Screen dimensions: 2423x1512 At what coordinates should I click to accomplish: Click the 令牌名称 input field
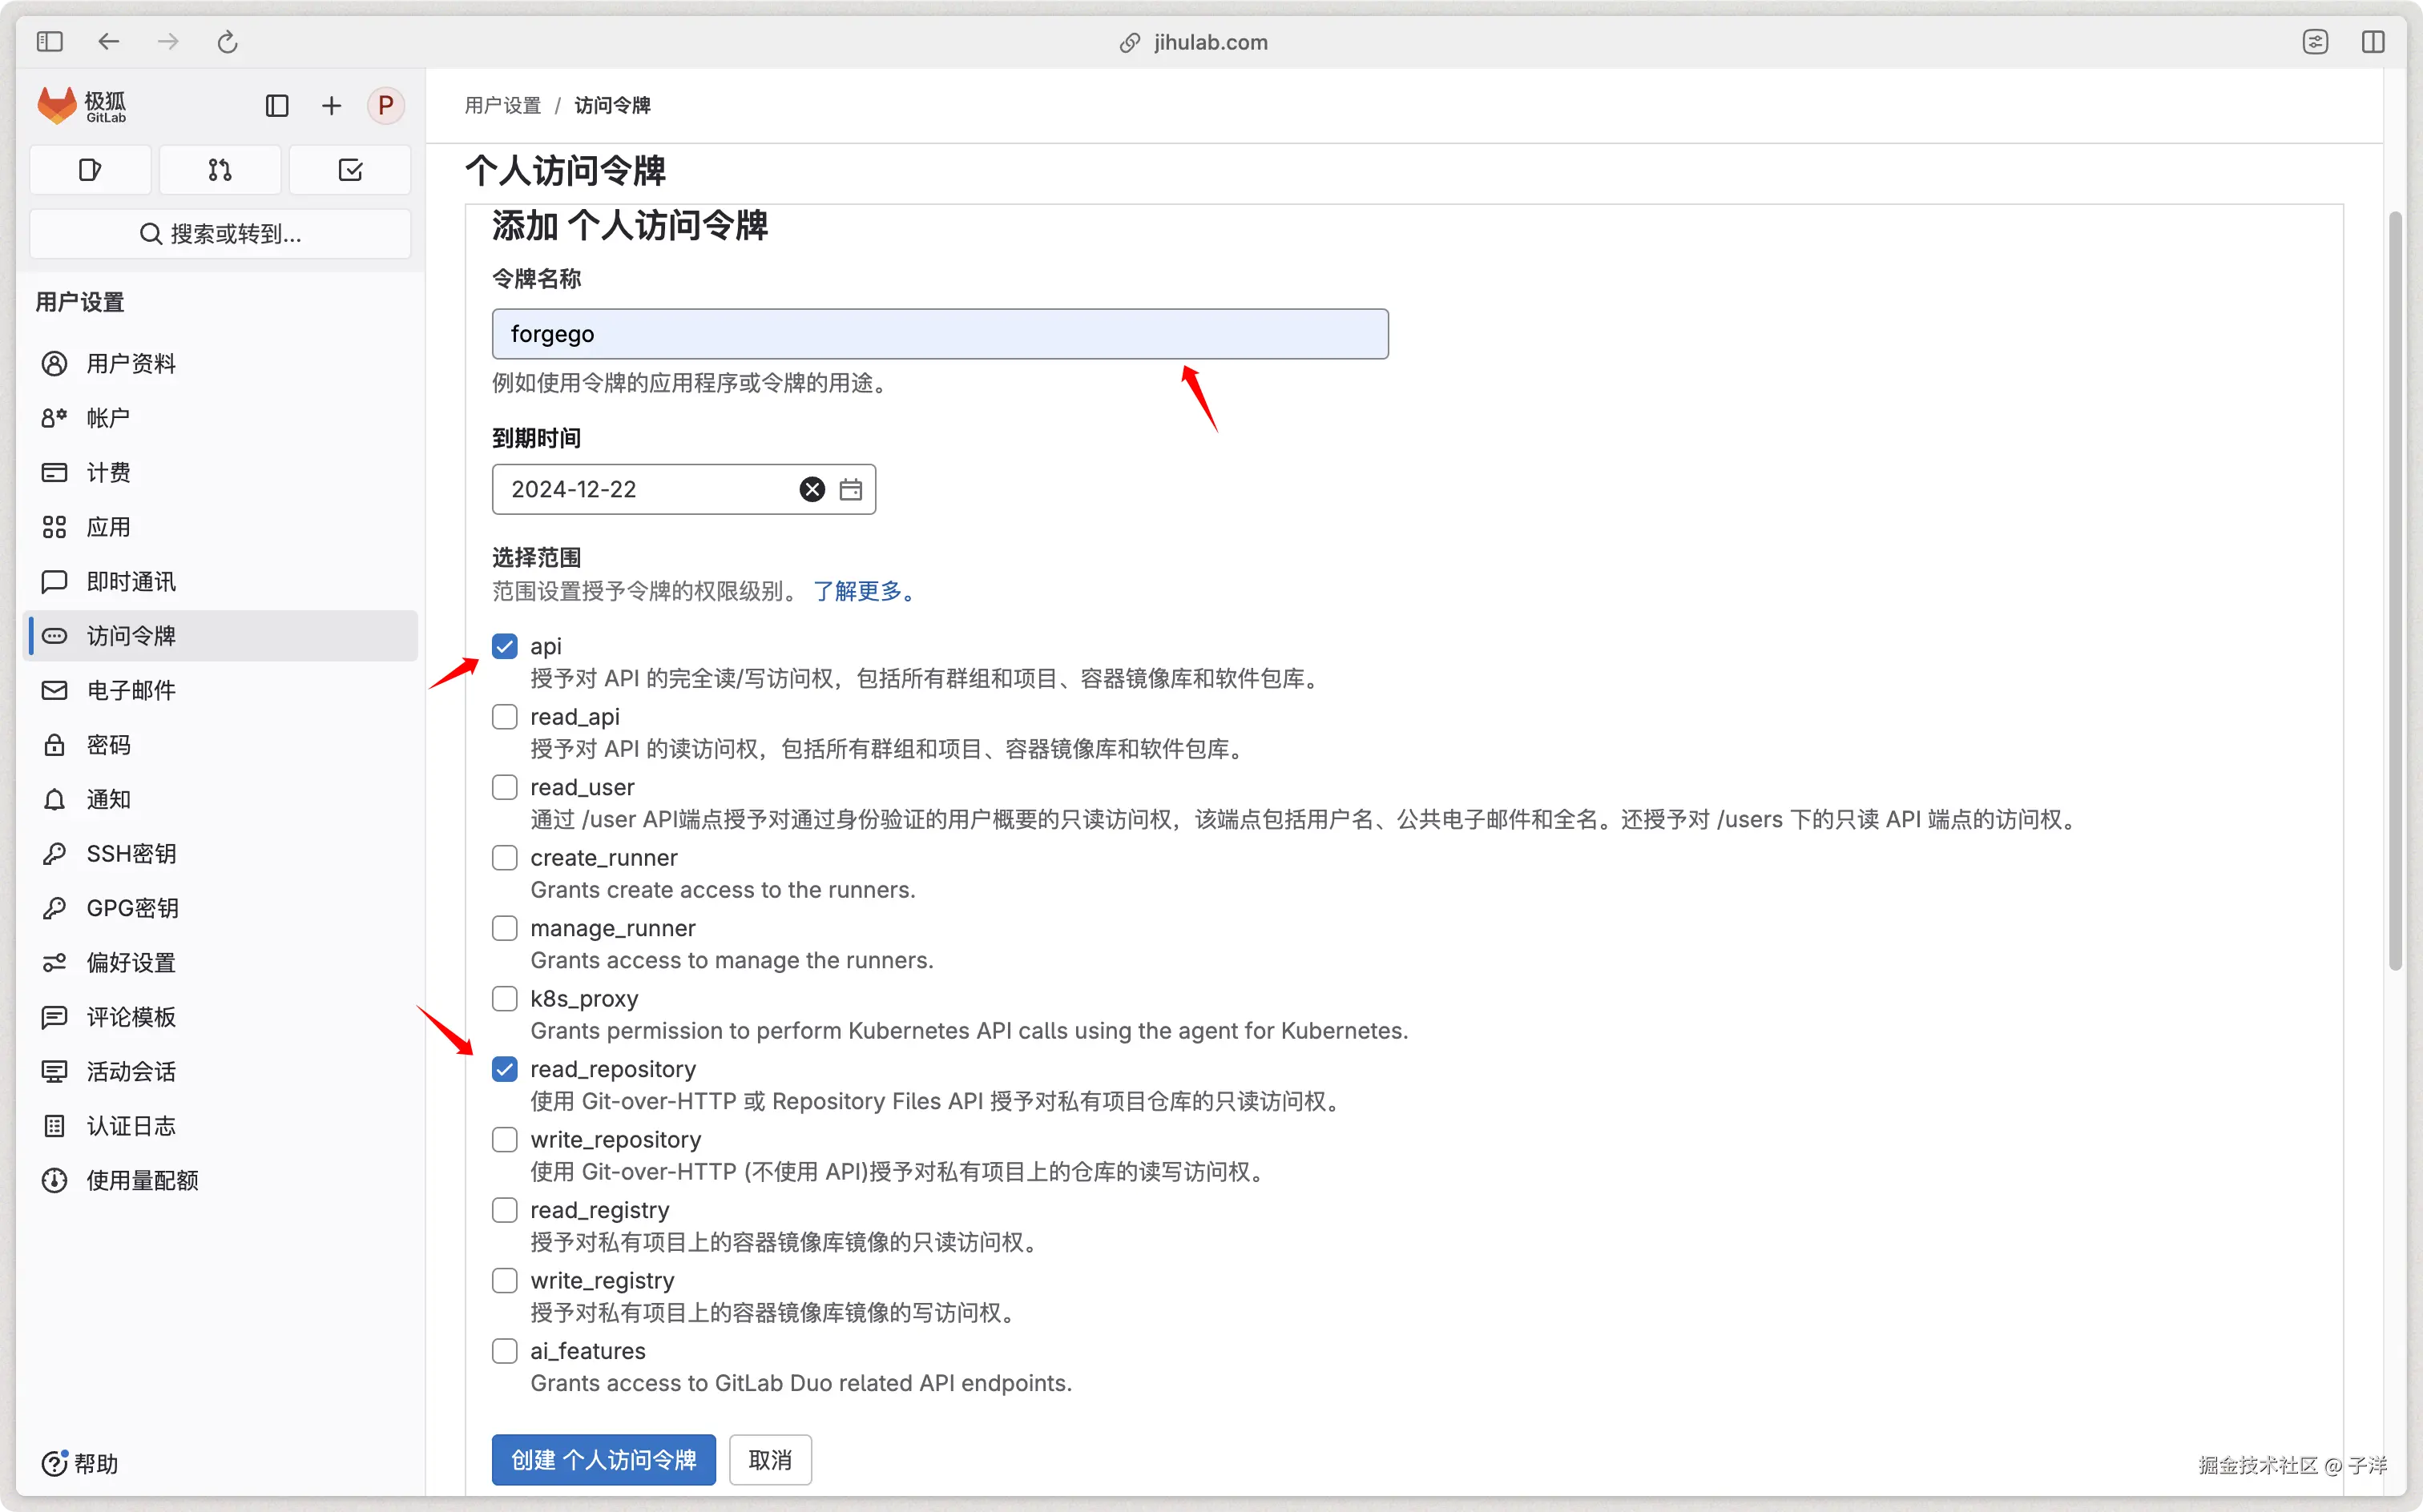939,334
